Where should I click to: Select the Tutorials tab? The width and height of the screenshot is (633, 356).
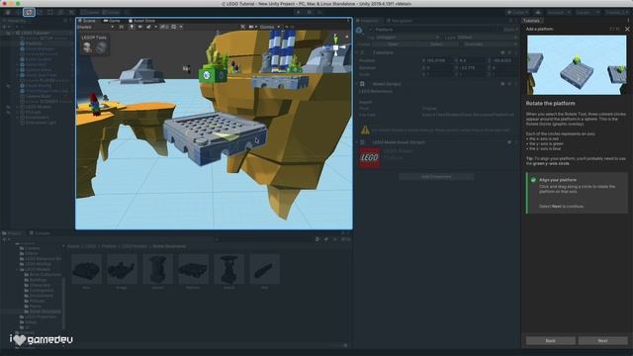[x=532, y=20]
